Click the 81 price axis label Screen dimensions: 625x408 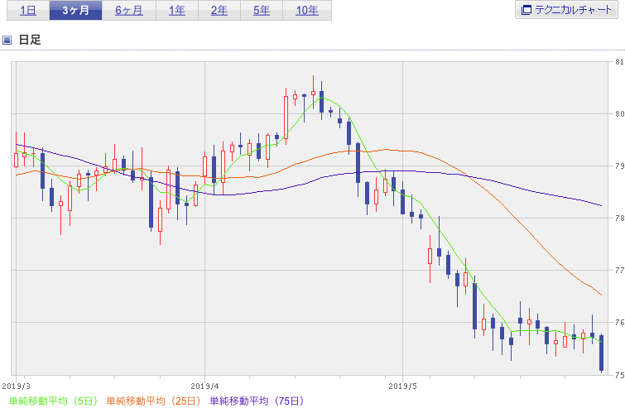point(619,62)
